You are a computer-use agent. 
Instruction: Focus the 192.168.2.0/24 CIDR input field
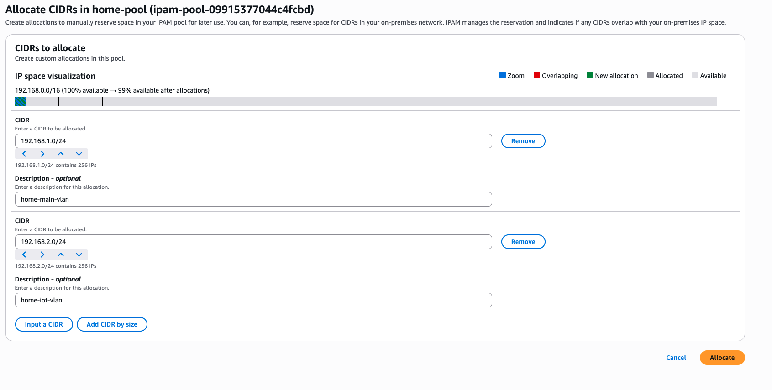point(253,242)
